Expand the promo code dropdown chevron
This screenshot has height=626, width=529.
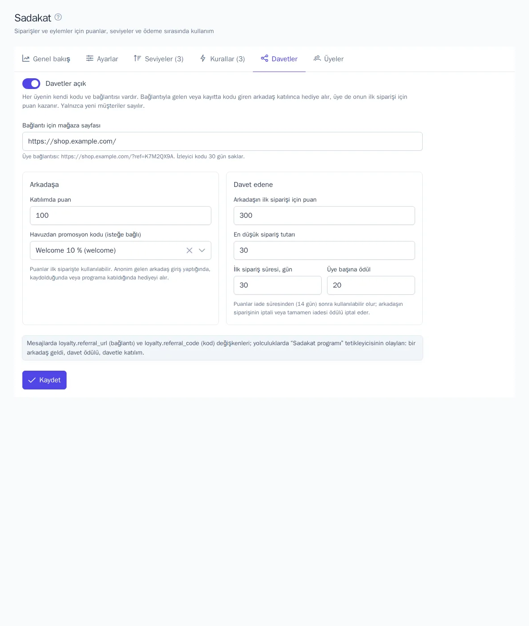click(x=202, y=250)
